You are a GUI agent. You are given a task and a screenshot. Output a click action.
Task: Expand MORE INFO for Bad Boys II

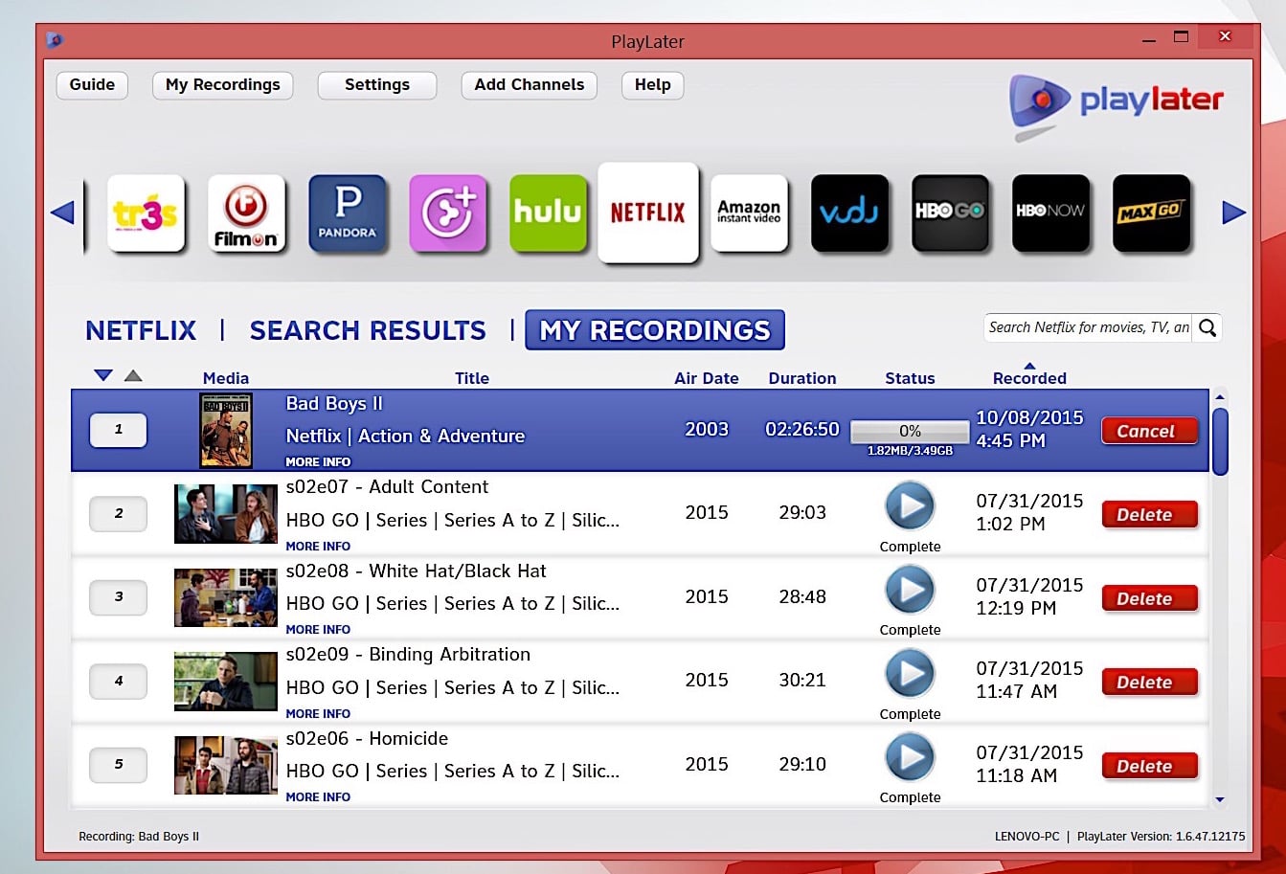[317, 461]
